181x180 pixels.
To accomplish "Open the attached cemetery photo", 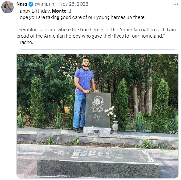I will click(98, 116).
